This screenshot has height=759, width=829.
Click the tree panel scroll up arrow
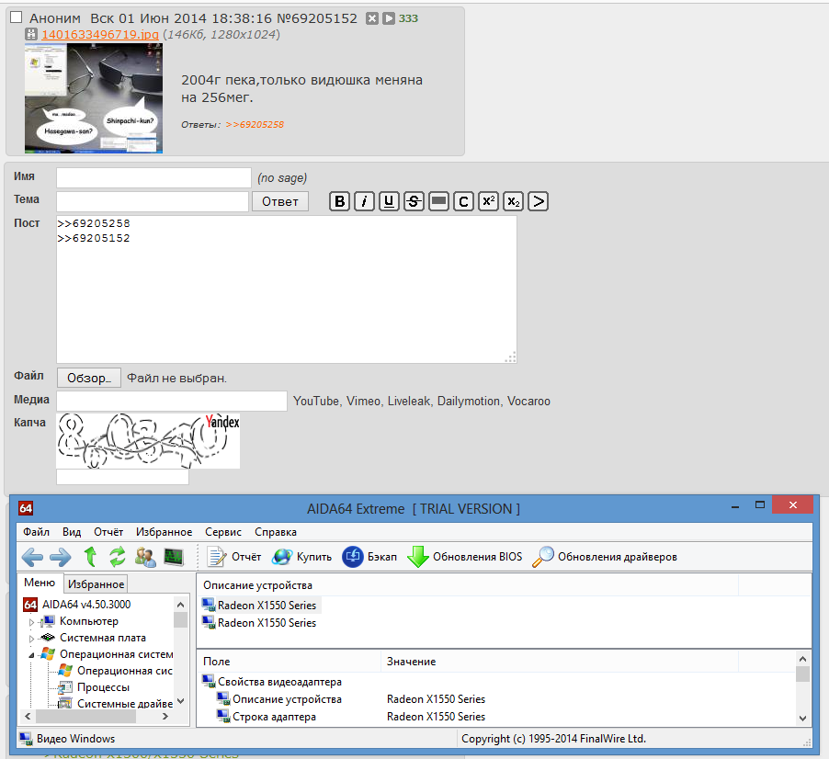coord(180,605)
